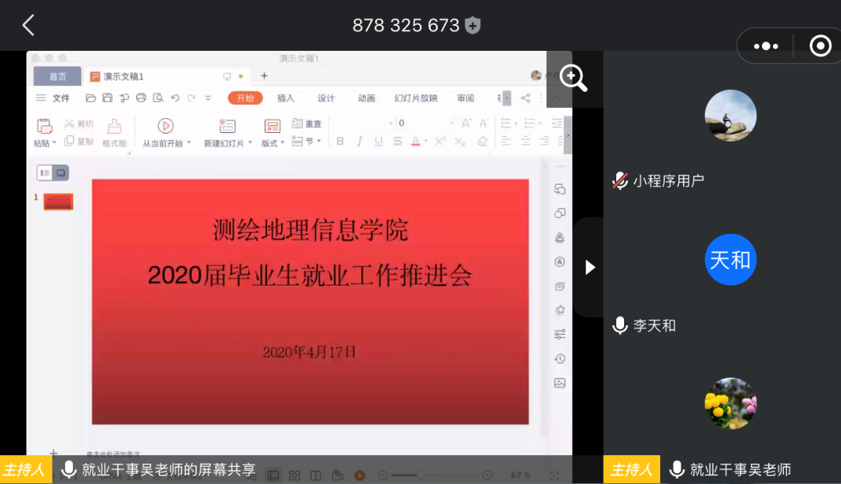Collapse the participants panel with the arrow

tap(590, 267)
